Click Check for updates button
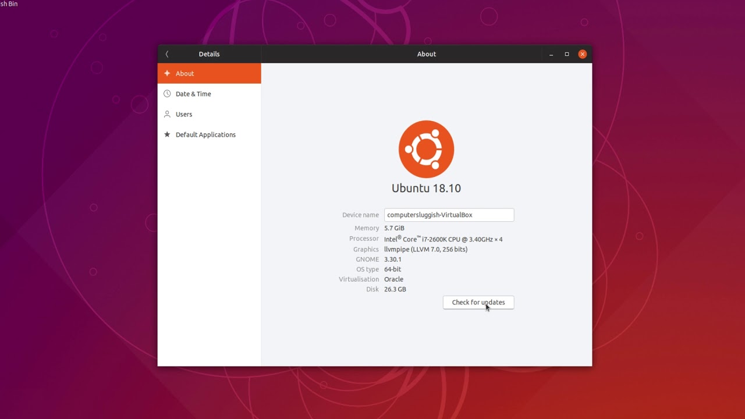745x419 pixels. [478, 302]
